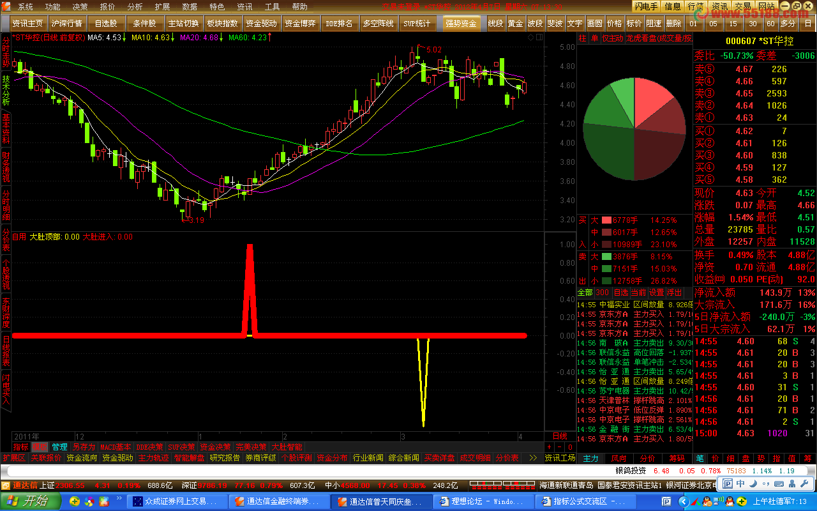The image size is (817, 511).
Task: Select the 黄金 golden ratio tool
Action: point(515,24)
